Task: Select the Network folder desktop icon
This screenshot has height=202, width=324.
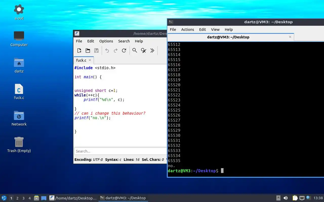Action: 19,115
